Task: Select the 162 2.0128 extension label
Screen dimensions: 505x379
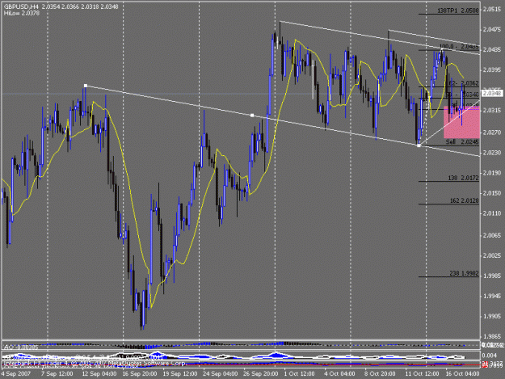Action: click(464, 201)
